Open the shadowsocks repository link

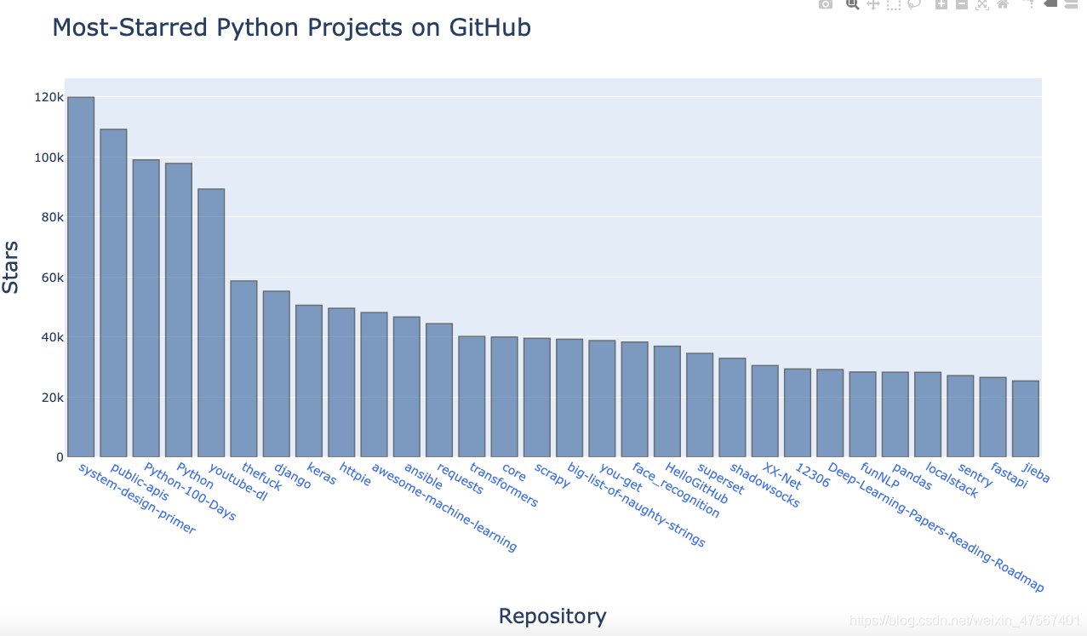(x=764, y=485)
